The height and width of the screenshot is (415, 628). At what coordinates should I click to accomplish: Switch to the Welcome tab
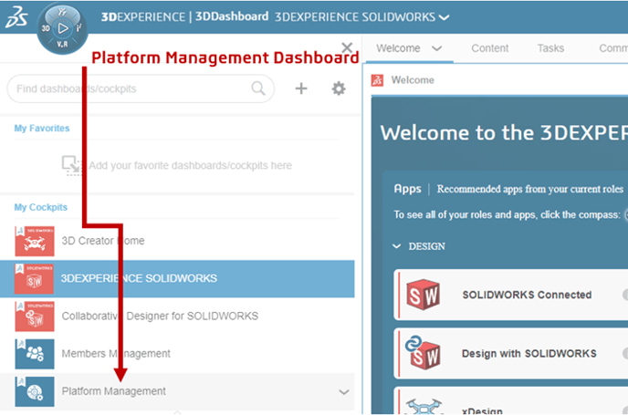coord(398,48)
